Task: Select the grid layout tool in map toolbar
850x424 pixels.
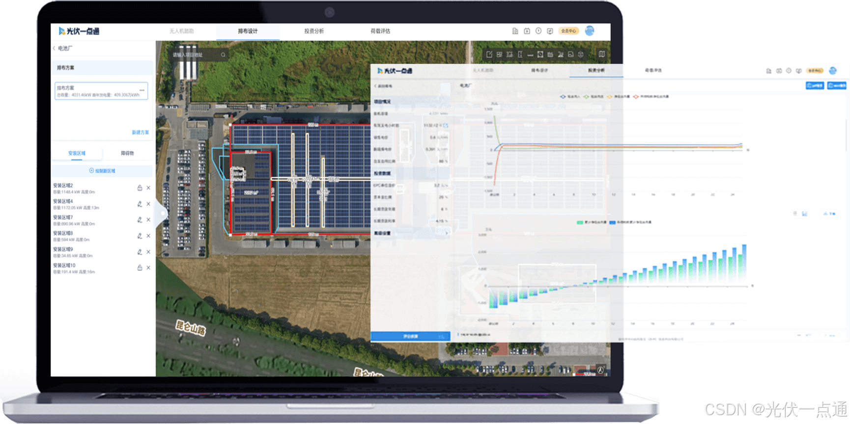Action: coord(500,54)
